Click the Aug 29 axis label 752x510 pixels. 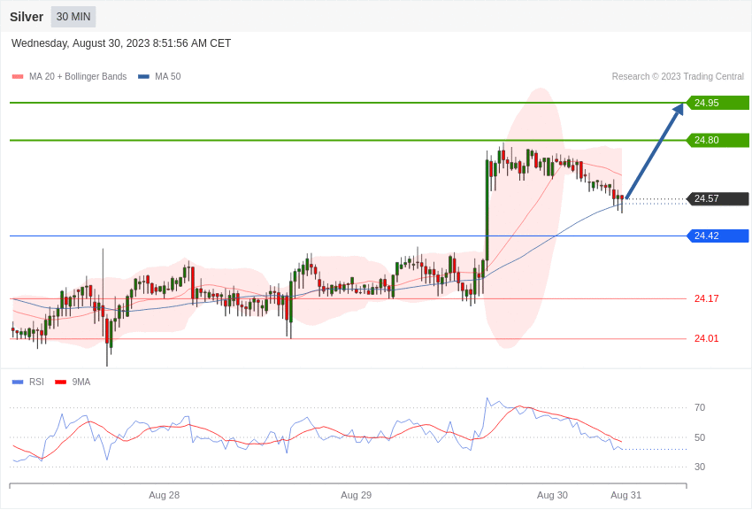tap(356, 495)
